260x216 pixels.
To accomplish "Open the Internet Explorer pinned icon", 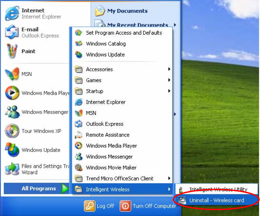I will (12, 13).
